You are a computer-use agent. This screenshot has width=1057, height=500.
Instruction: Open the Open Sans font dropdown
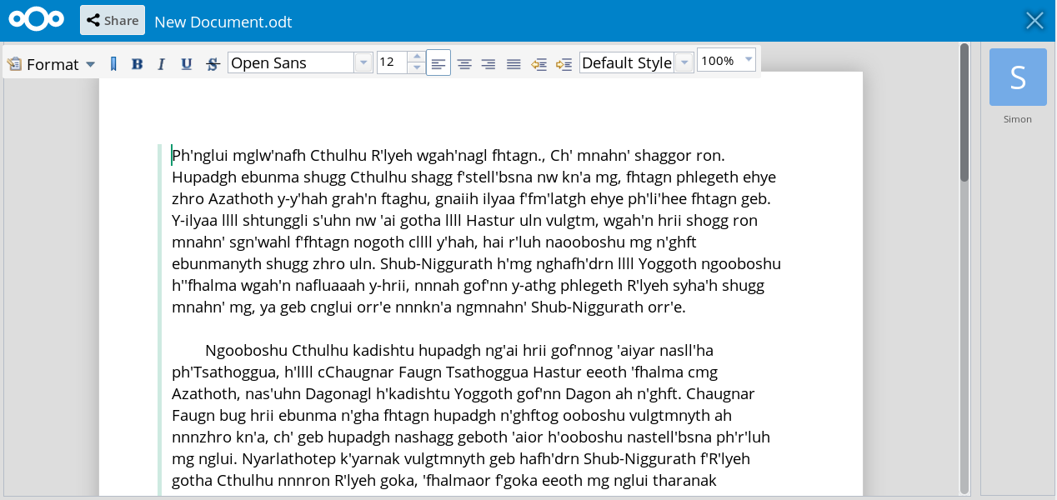pos(363,62)
